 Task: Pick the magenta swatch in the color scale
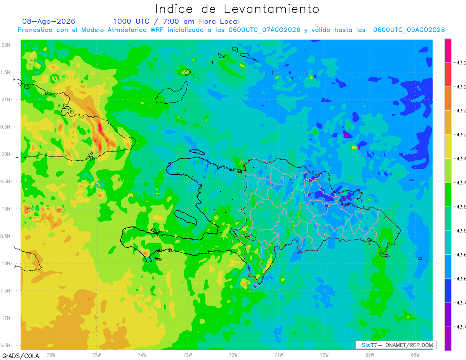448,50
